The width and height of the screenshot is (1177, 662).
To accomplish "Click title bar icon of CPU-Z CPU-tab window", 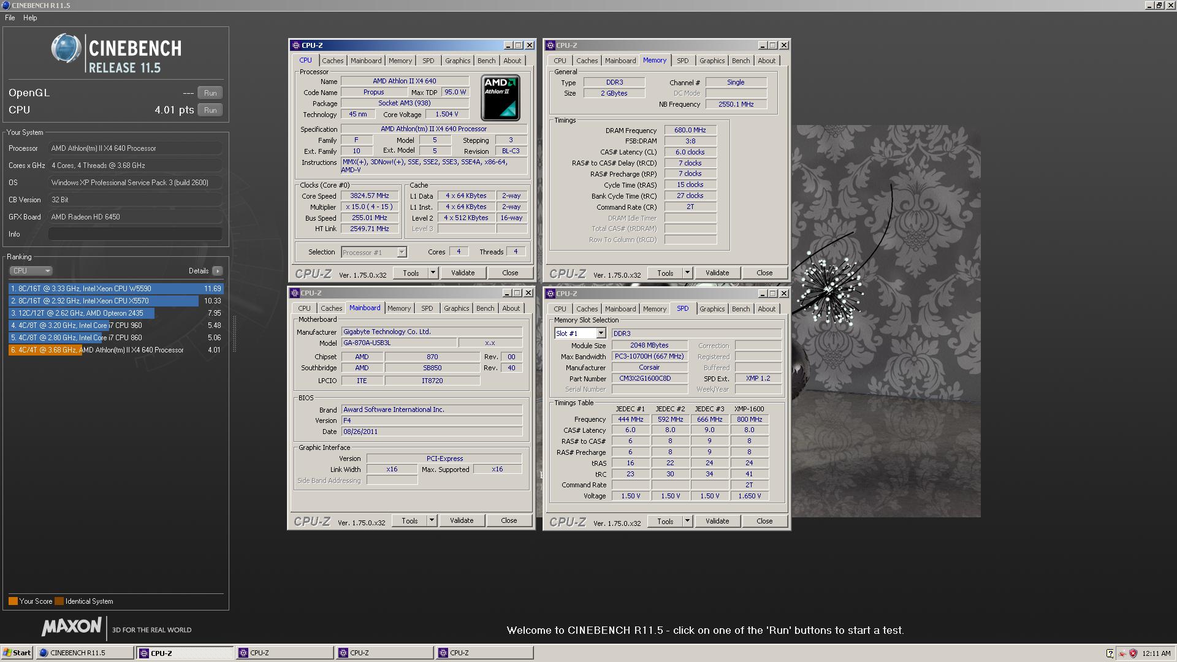I will [296, 45].
